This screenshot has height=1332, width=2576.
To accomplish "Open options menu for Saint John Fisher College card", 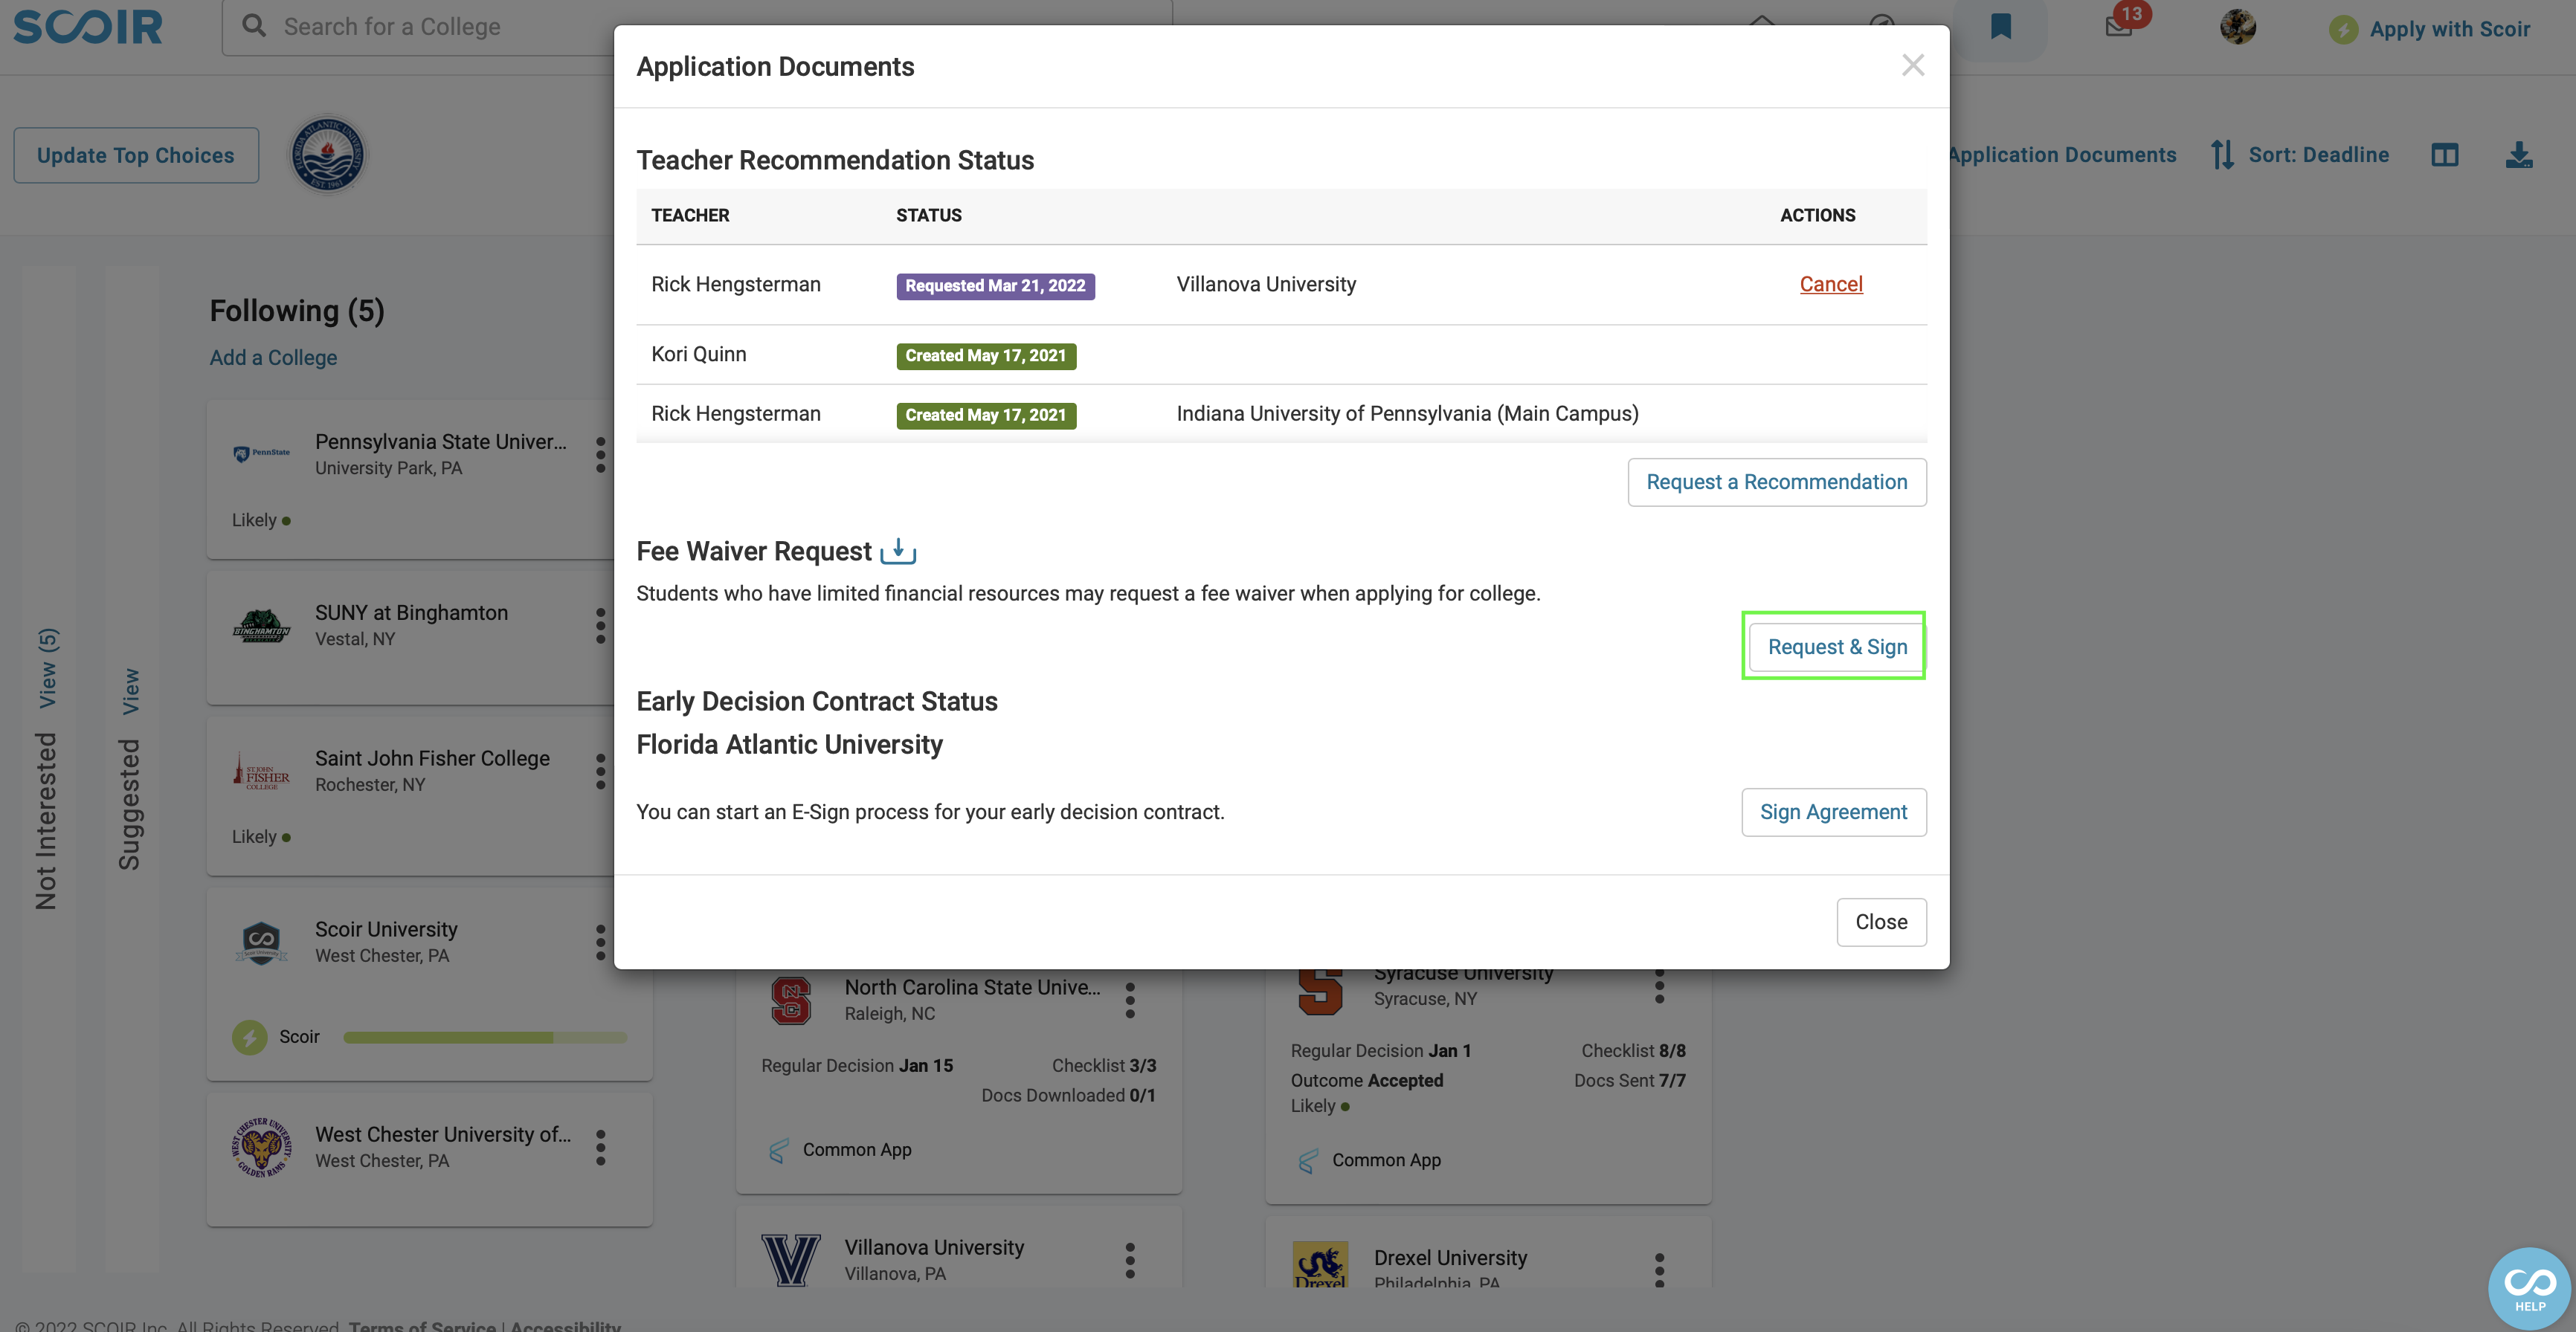I will [x=601, y=772].
